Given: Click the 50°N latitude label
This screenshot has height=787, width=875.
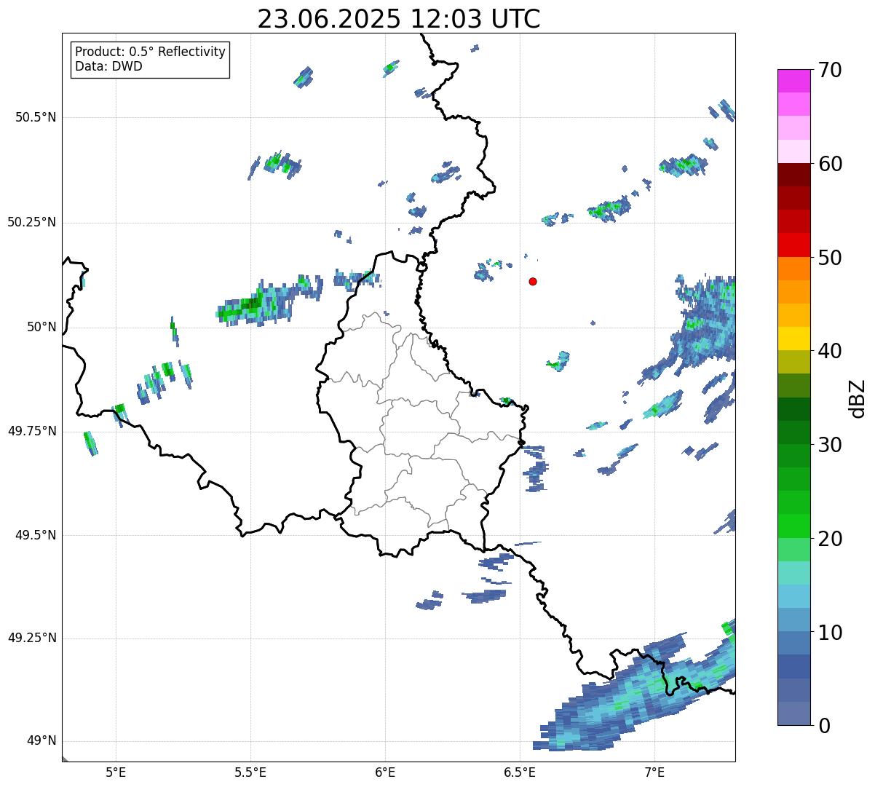Looking at the screenshot, I should (x=40, y=327).
